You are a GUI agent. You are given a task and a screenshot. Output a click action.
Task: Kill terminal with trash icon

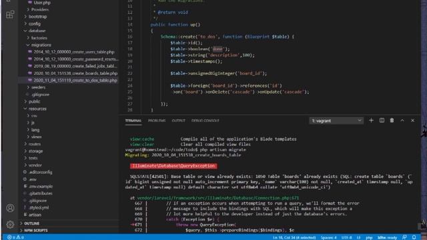pos(392,120)
